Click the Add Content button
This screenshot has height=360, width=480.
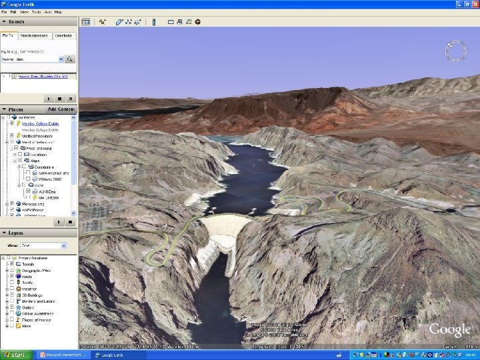click(x=61, y=109)
